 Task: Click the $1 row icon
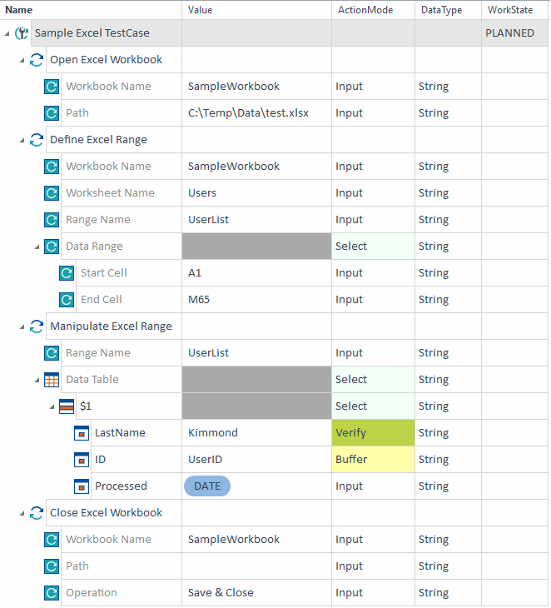(x=67, y=406)
